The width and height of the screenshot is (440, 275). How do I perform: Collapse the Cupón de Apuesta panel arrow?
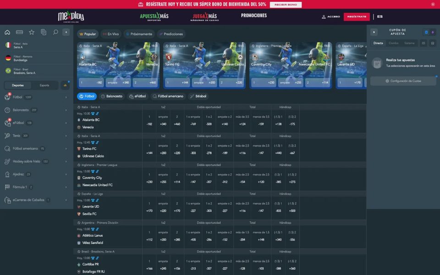pos(374,32)
